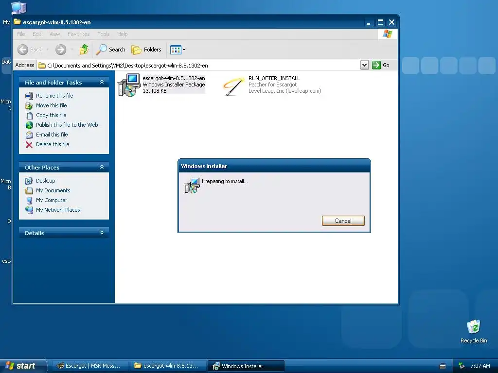Click the Forward arrow icon in toolbar
The height and width of the screenshot is (373, 498).
pos(61,50)
